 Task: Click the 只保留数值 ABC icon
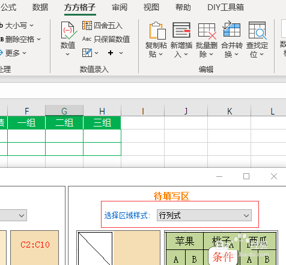pyautogui.click(x=87, y=39)
